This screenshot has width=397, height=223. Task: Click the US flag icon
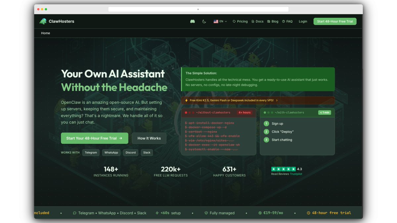click(216, 21)
